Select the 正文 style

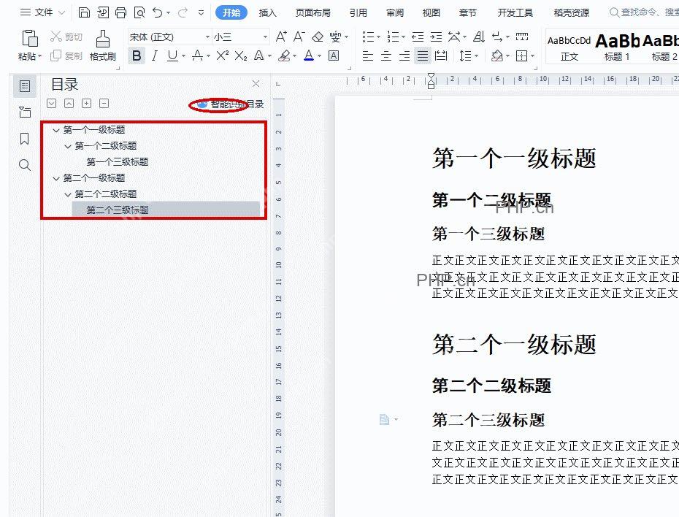tap(569, 47)
